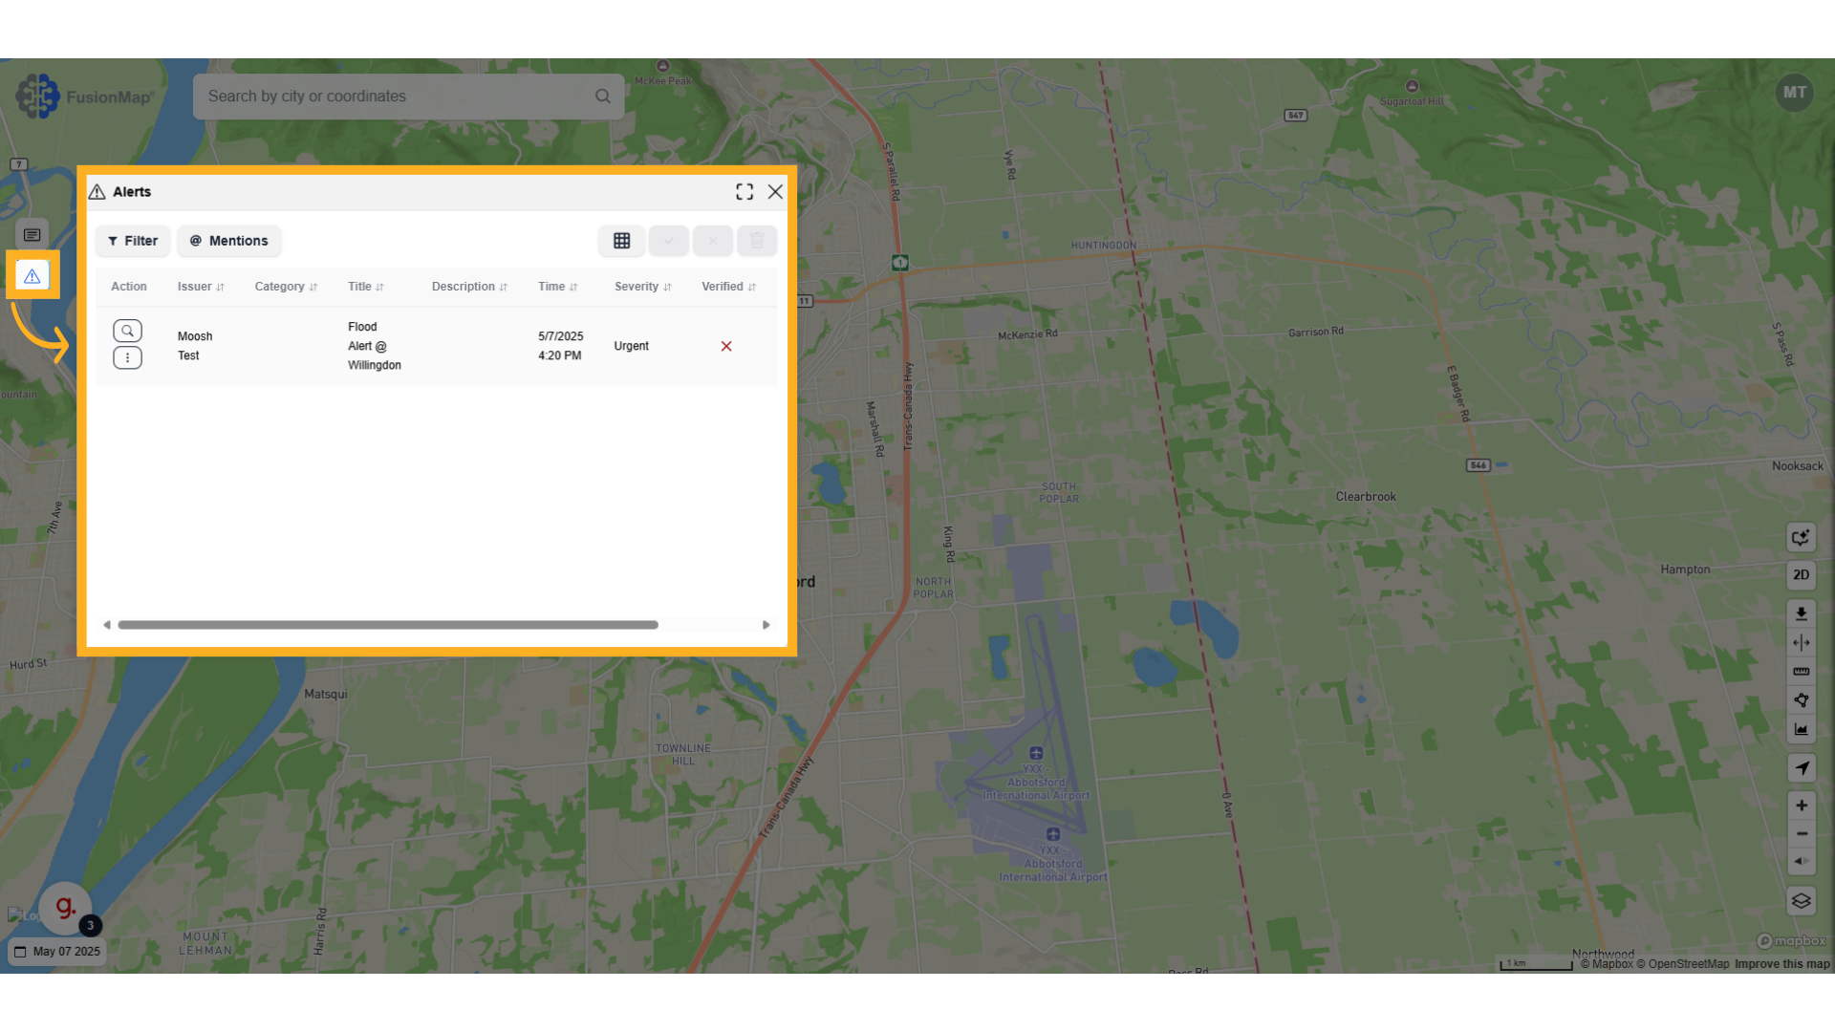Screen dimensions: 1835x1032
Task: Click the Action column header
Action: coord(129,287)
